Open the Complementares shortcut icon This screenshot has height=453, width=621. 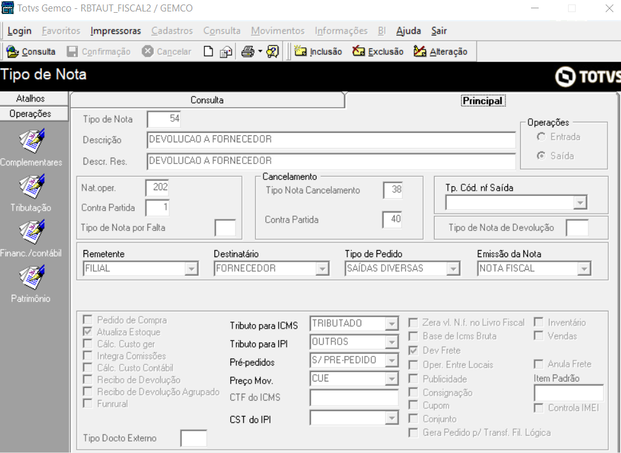(32, 140)
